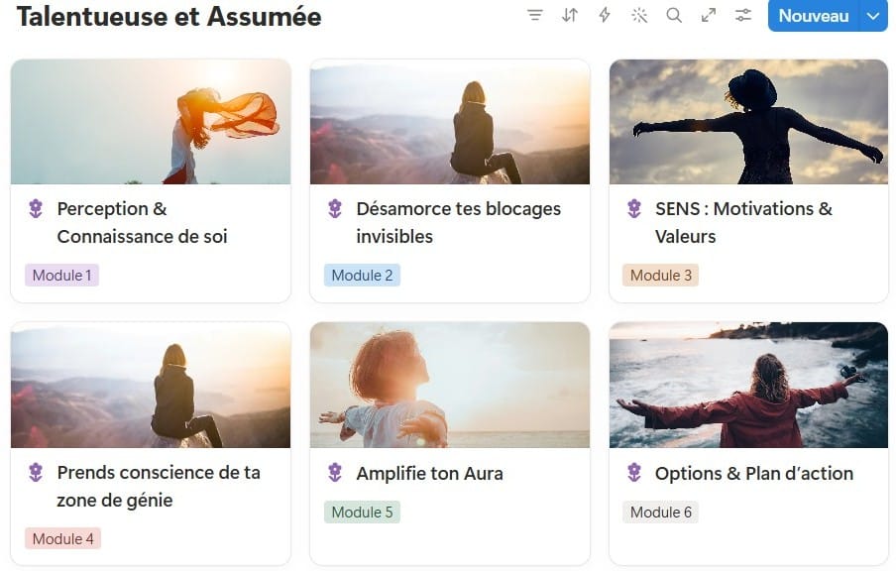Open Perception & Connaissance de soi page
896x571 pixels.
(x=142, y=222)
